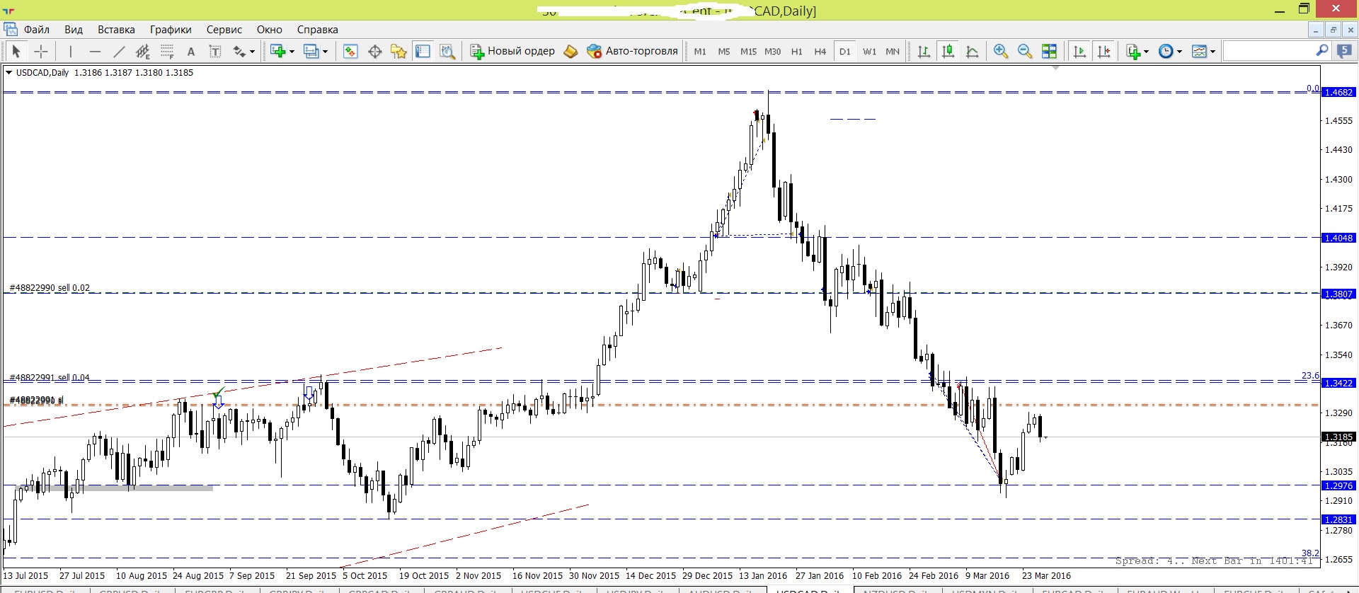Image resolution: width=1359 pixels, height=593 pixels.
Task: Click order label #48822990 sell 0.02
Action: coord(50,288)
